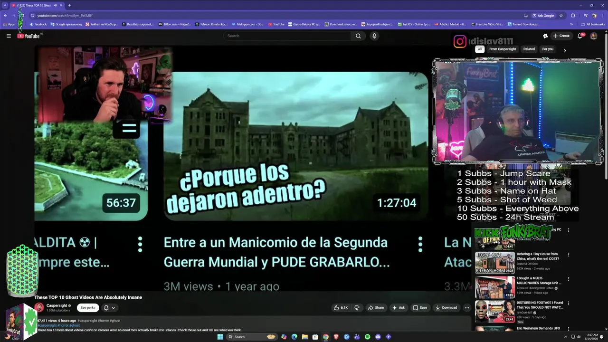Click the Windows taskbar search box
Viewport: 608px width, 342px height.
pos(252,337)
